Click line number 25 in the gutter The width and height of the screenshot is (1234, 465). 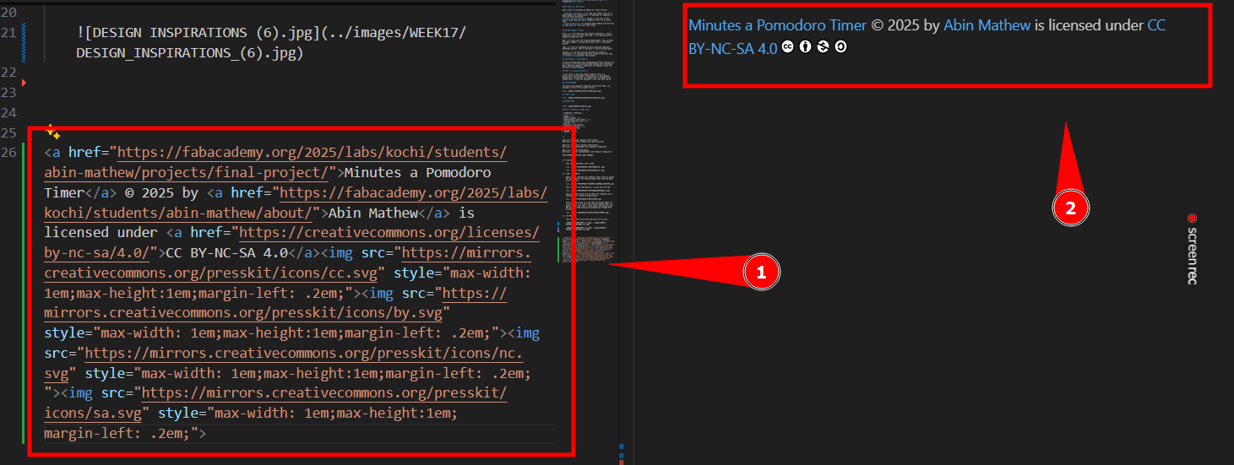coord(9,132)
